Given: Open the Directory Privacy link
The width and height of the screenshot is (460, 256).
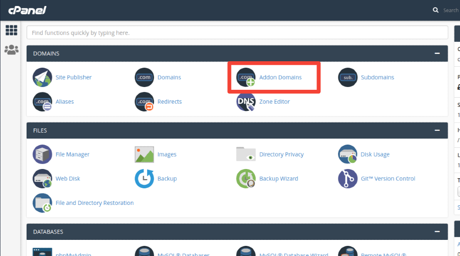Looking at the screenshot, I should pos(282,154).
